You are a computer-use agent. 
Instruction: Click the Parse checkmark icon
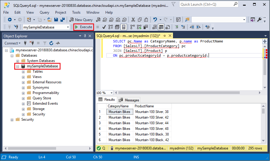pyautogui.click(x=104, y=27)
